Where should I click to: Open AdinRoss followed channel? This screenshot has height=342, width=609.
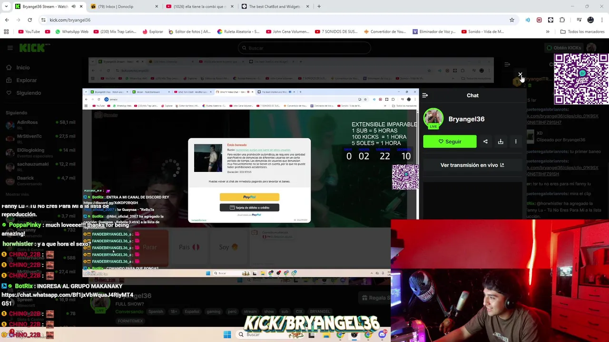pyautogui.click(x=40, y=125)
